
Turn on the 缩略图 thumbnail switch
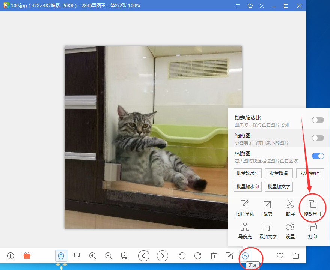click(x=318, y=138)
